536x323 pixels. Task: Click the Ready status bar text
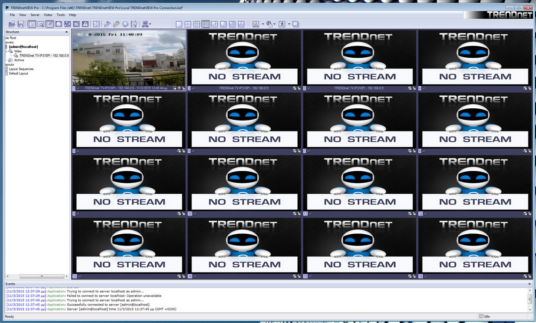[10, 317]
